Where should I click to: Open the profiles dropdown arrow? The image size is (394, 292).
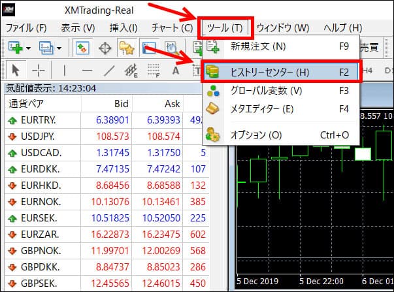[59, 48]
